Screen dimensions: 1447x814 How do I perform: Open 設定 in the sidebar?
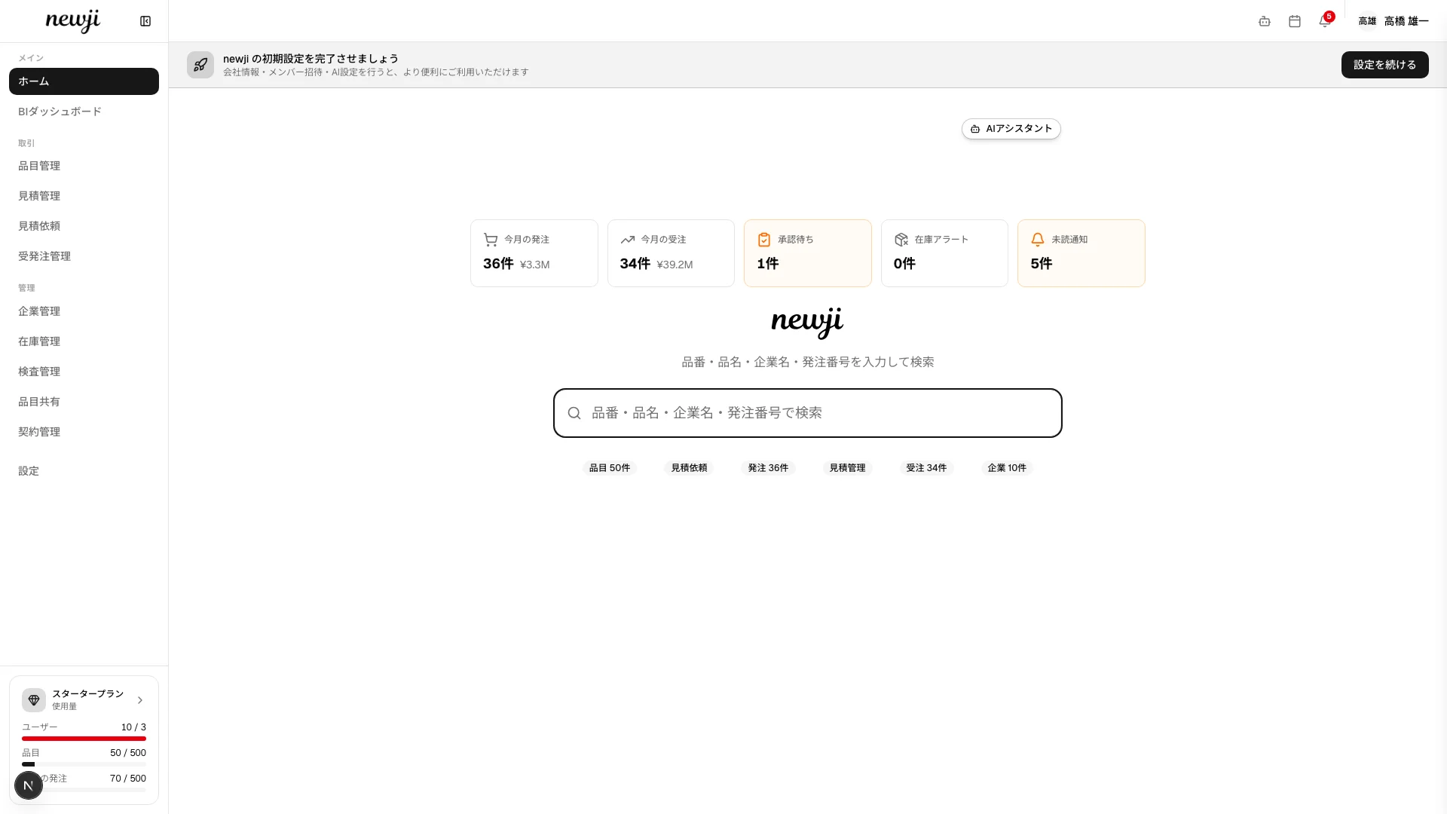[84, 471]
